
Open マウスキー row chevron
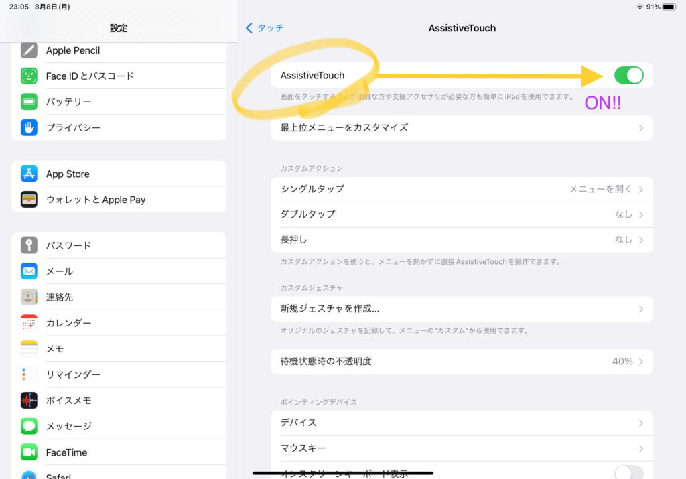[x=640, y=449]
